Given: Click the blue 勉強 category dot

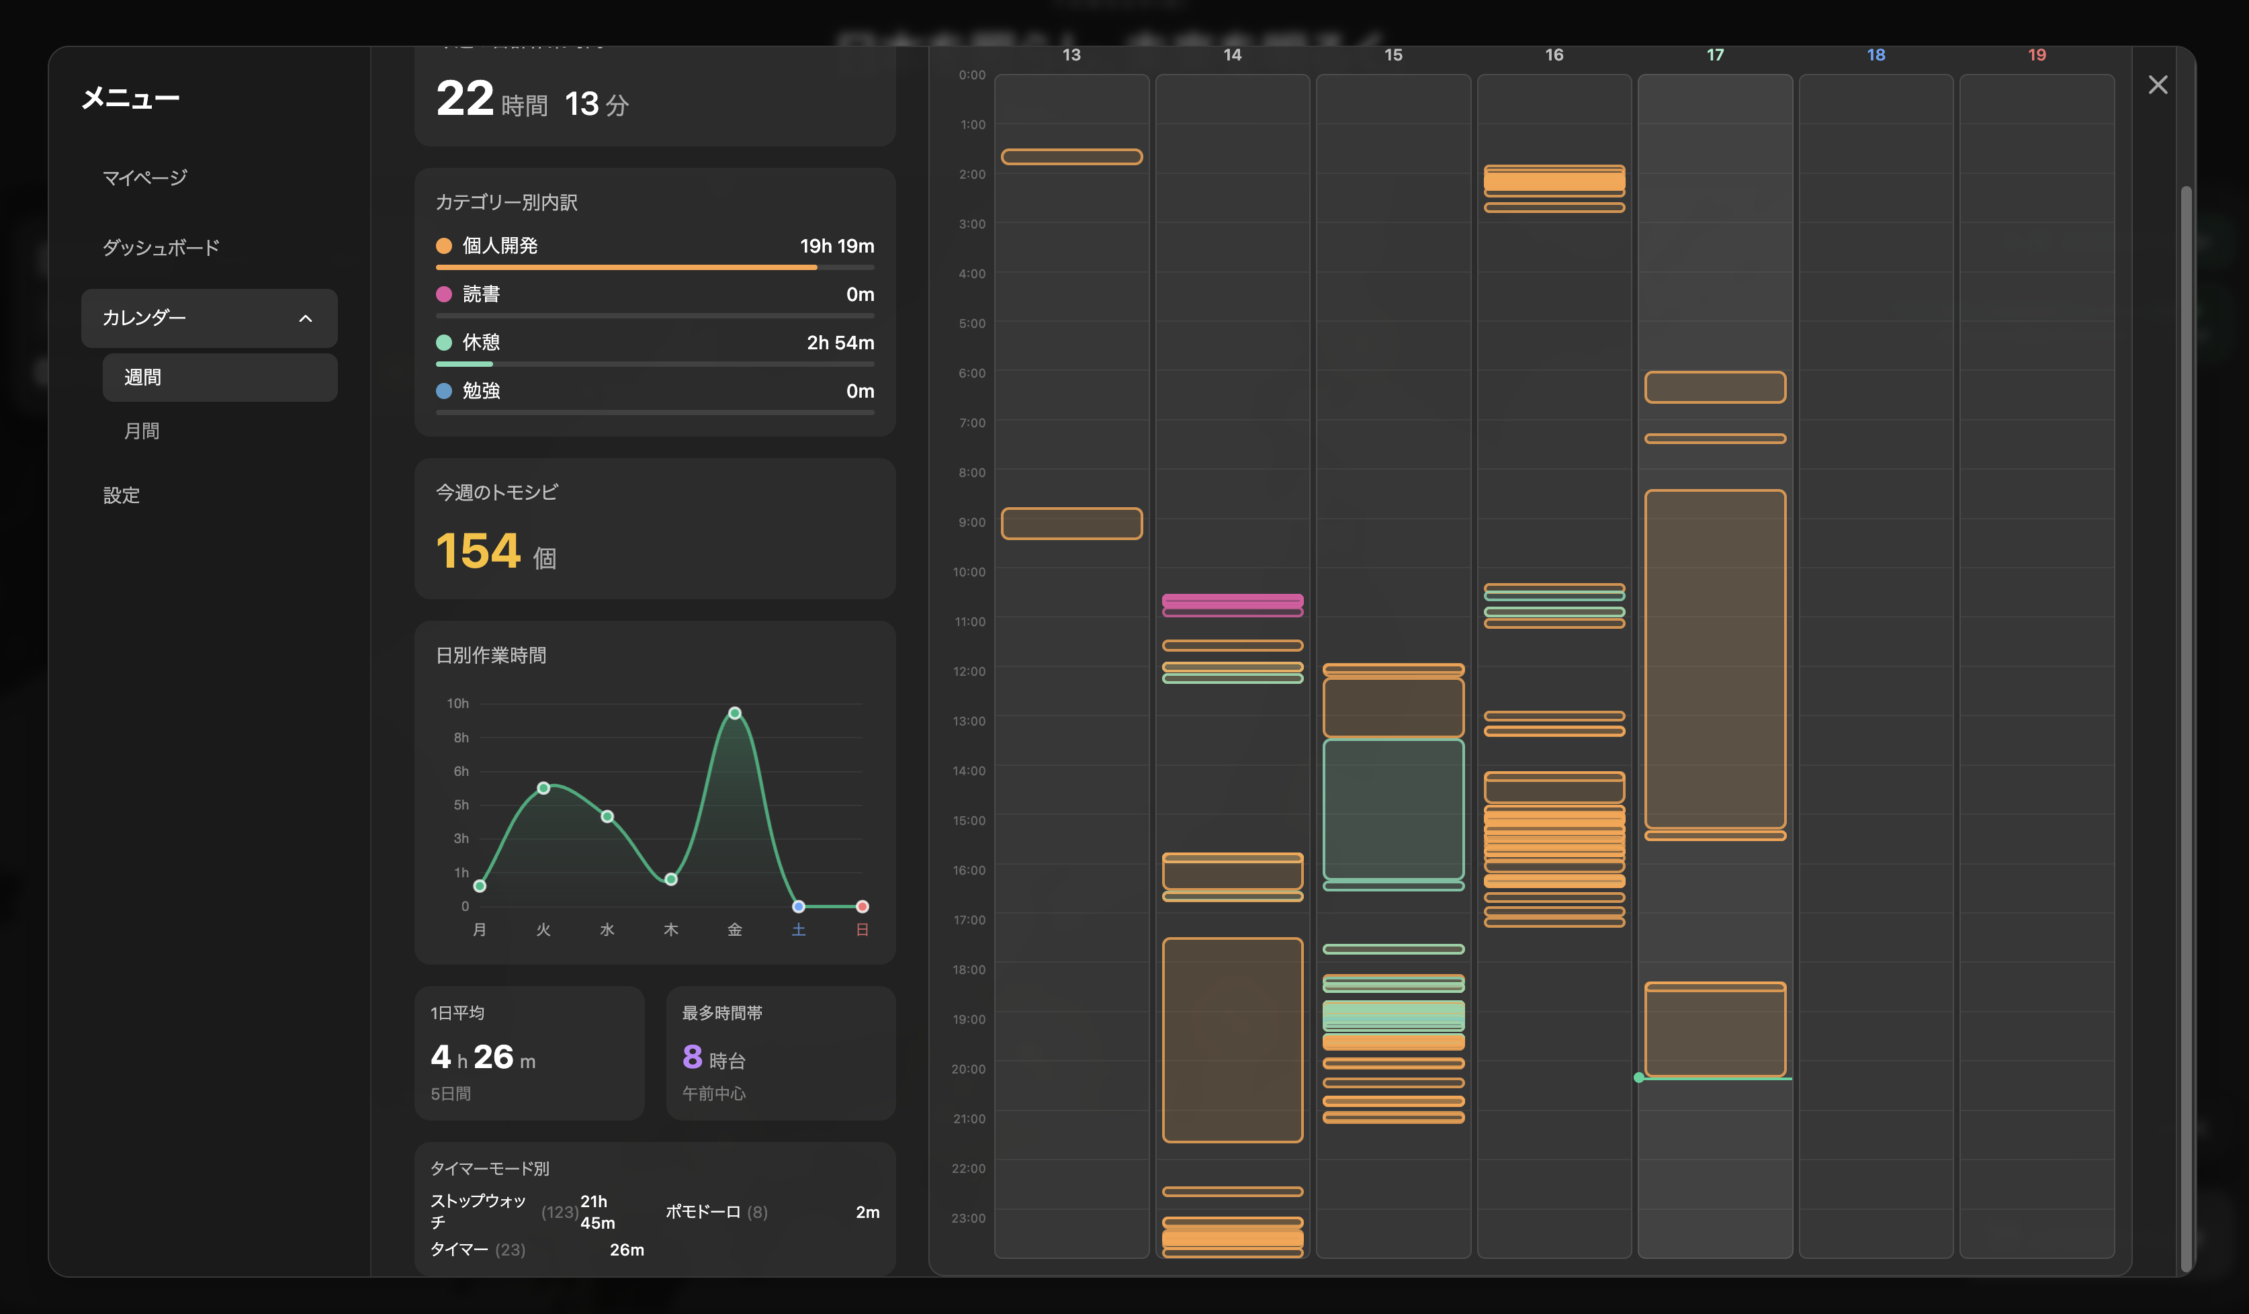Looking at the screenshot, I should click(x=443, y=391).
